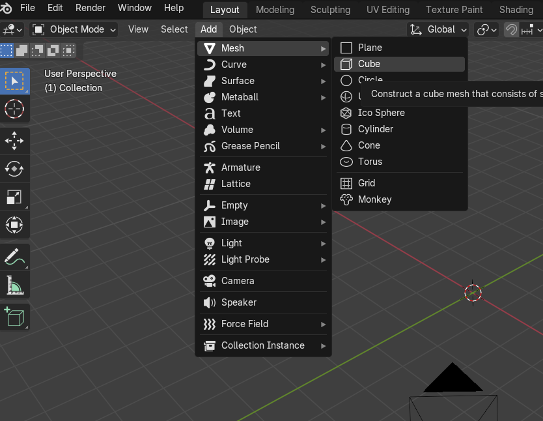Image resolution: width=543 pixels, height=421 pixels.
Task: Switch to the Shading workspace tab
Action: 516,10
